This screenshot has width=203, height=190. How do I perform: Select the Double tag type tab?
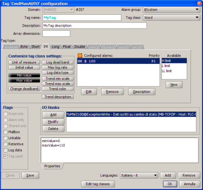click(x=80, y=47)
